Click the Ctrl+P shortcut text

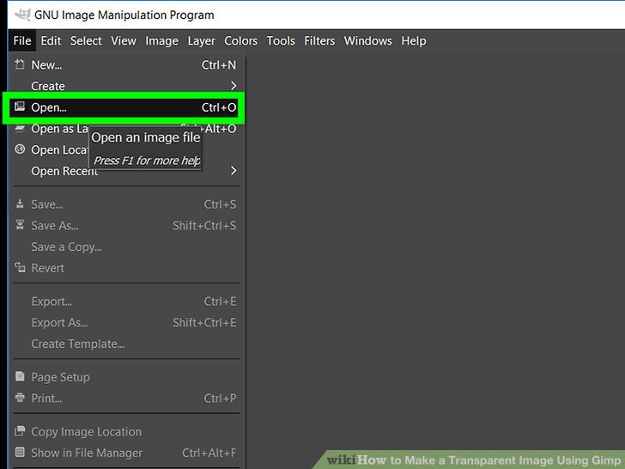[x=220, y=398]
